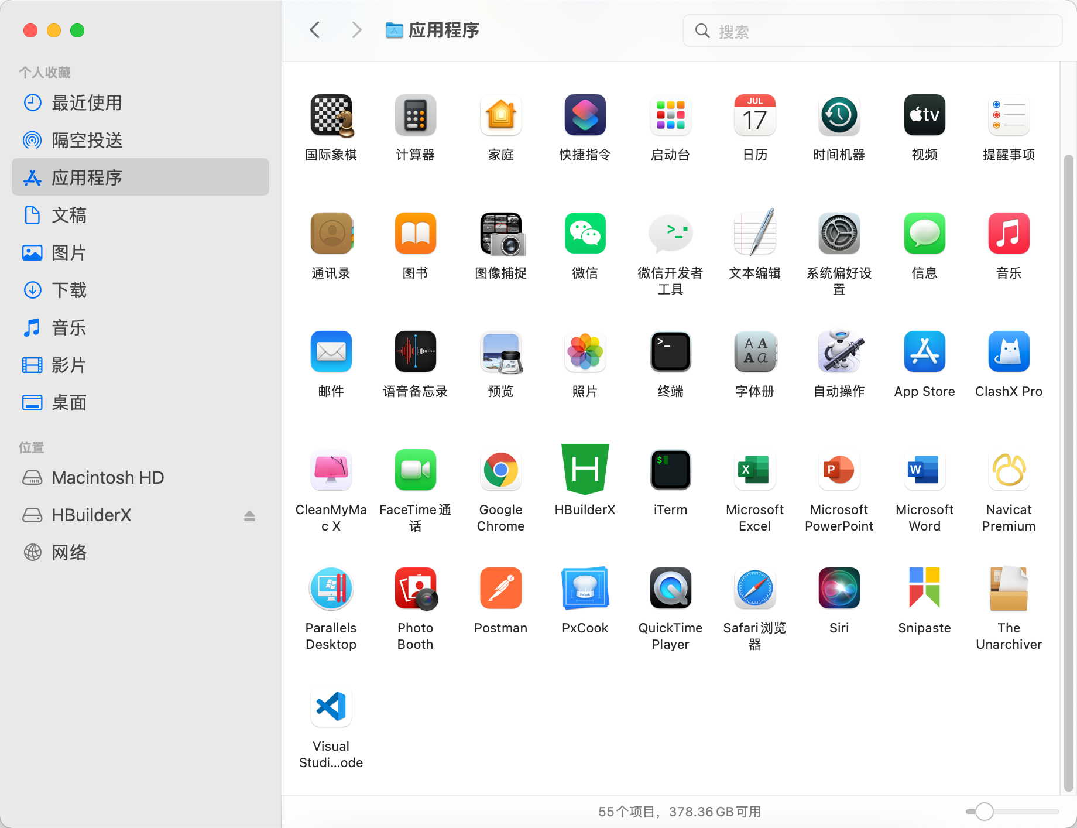Open the Visual Studio Code icon
The width and height of the screenshot is (1077, 828).
331,707
